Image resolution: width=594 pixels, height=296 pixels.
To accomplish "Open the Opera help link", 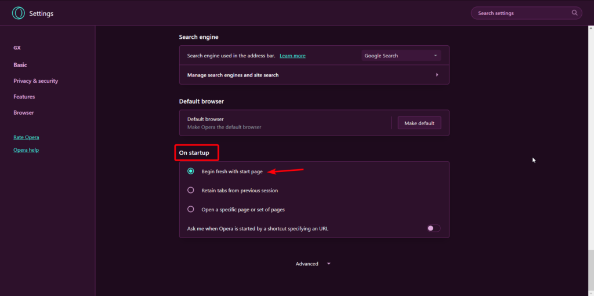I will [x=26, y=150].
